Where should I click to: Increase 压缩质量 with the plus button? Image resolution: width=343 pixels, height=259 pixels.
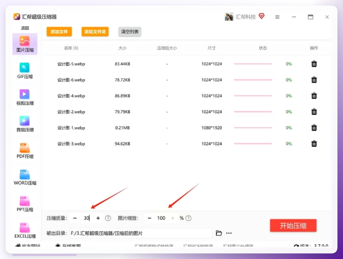[x=98, y=218]
